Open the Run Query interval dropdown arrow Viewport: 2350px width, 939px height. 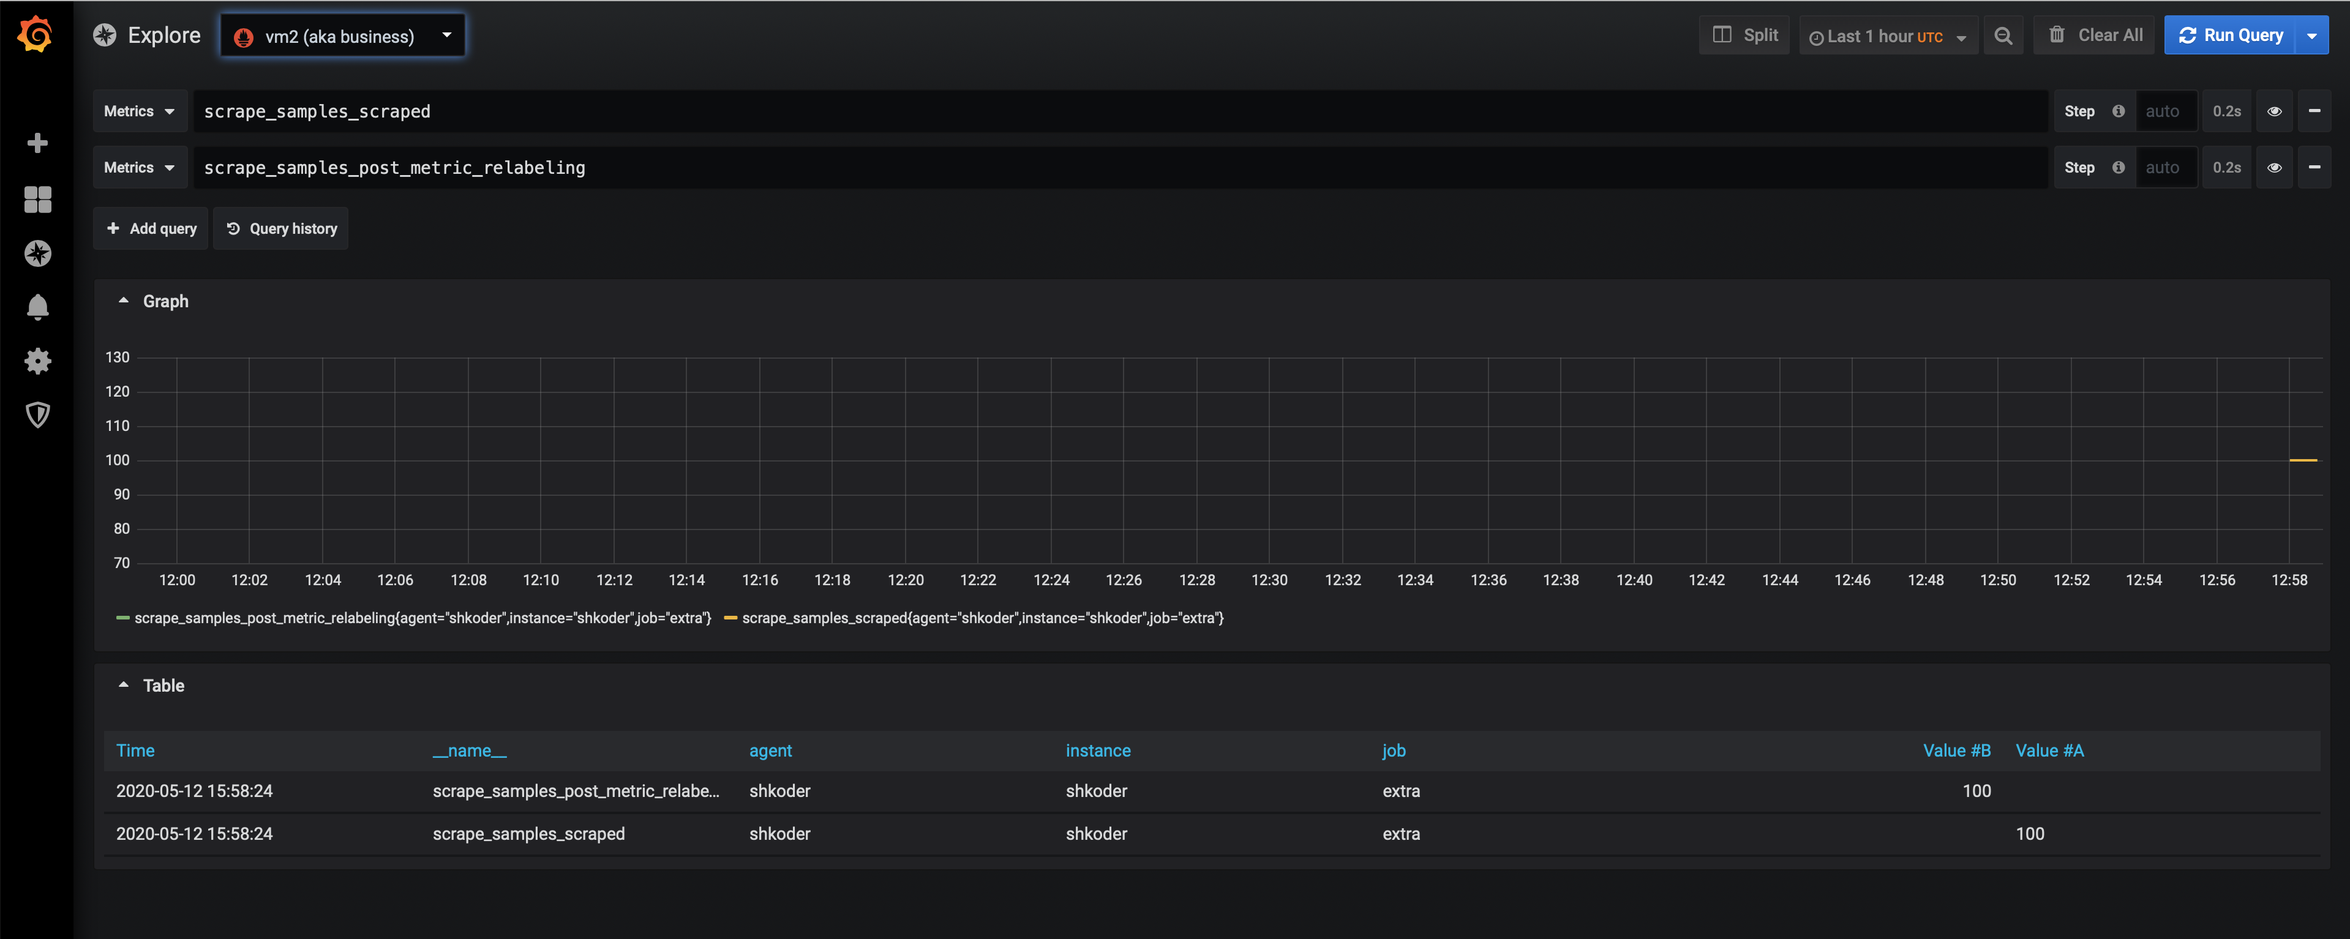(2311, 36)
